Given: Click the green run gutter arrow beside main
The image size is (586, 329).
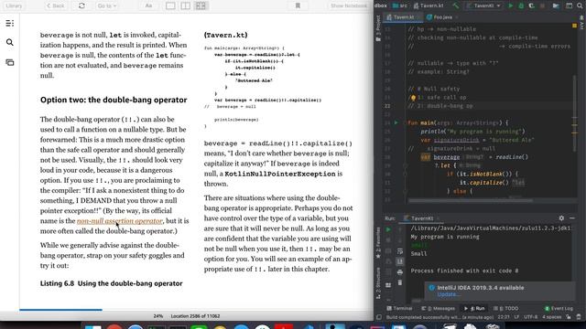Looking at the screenshot, I should point(396,122).
